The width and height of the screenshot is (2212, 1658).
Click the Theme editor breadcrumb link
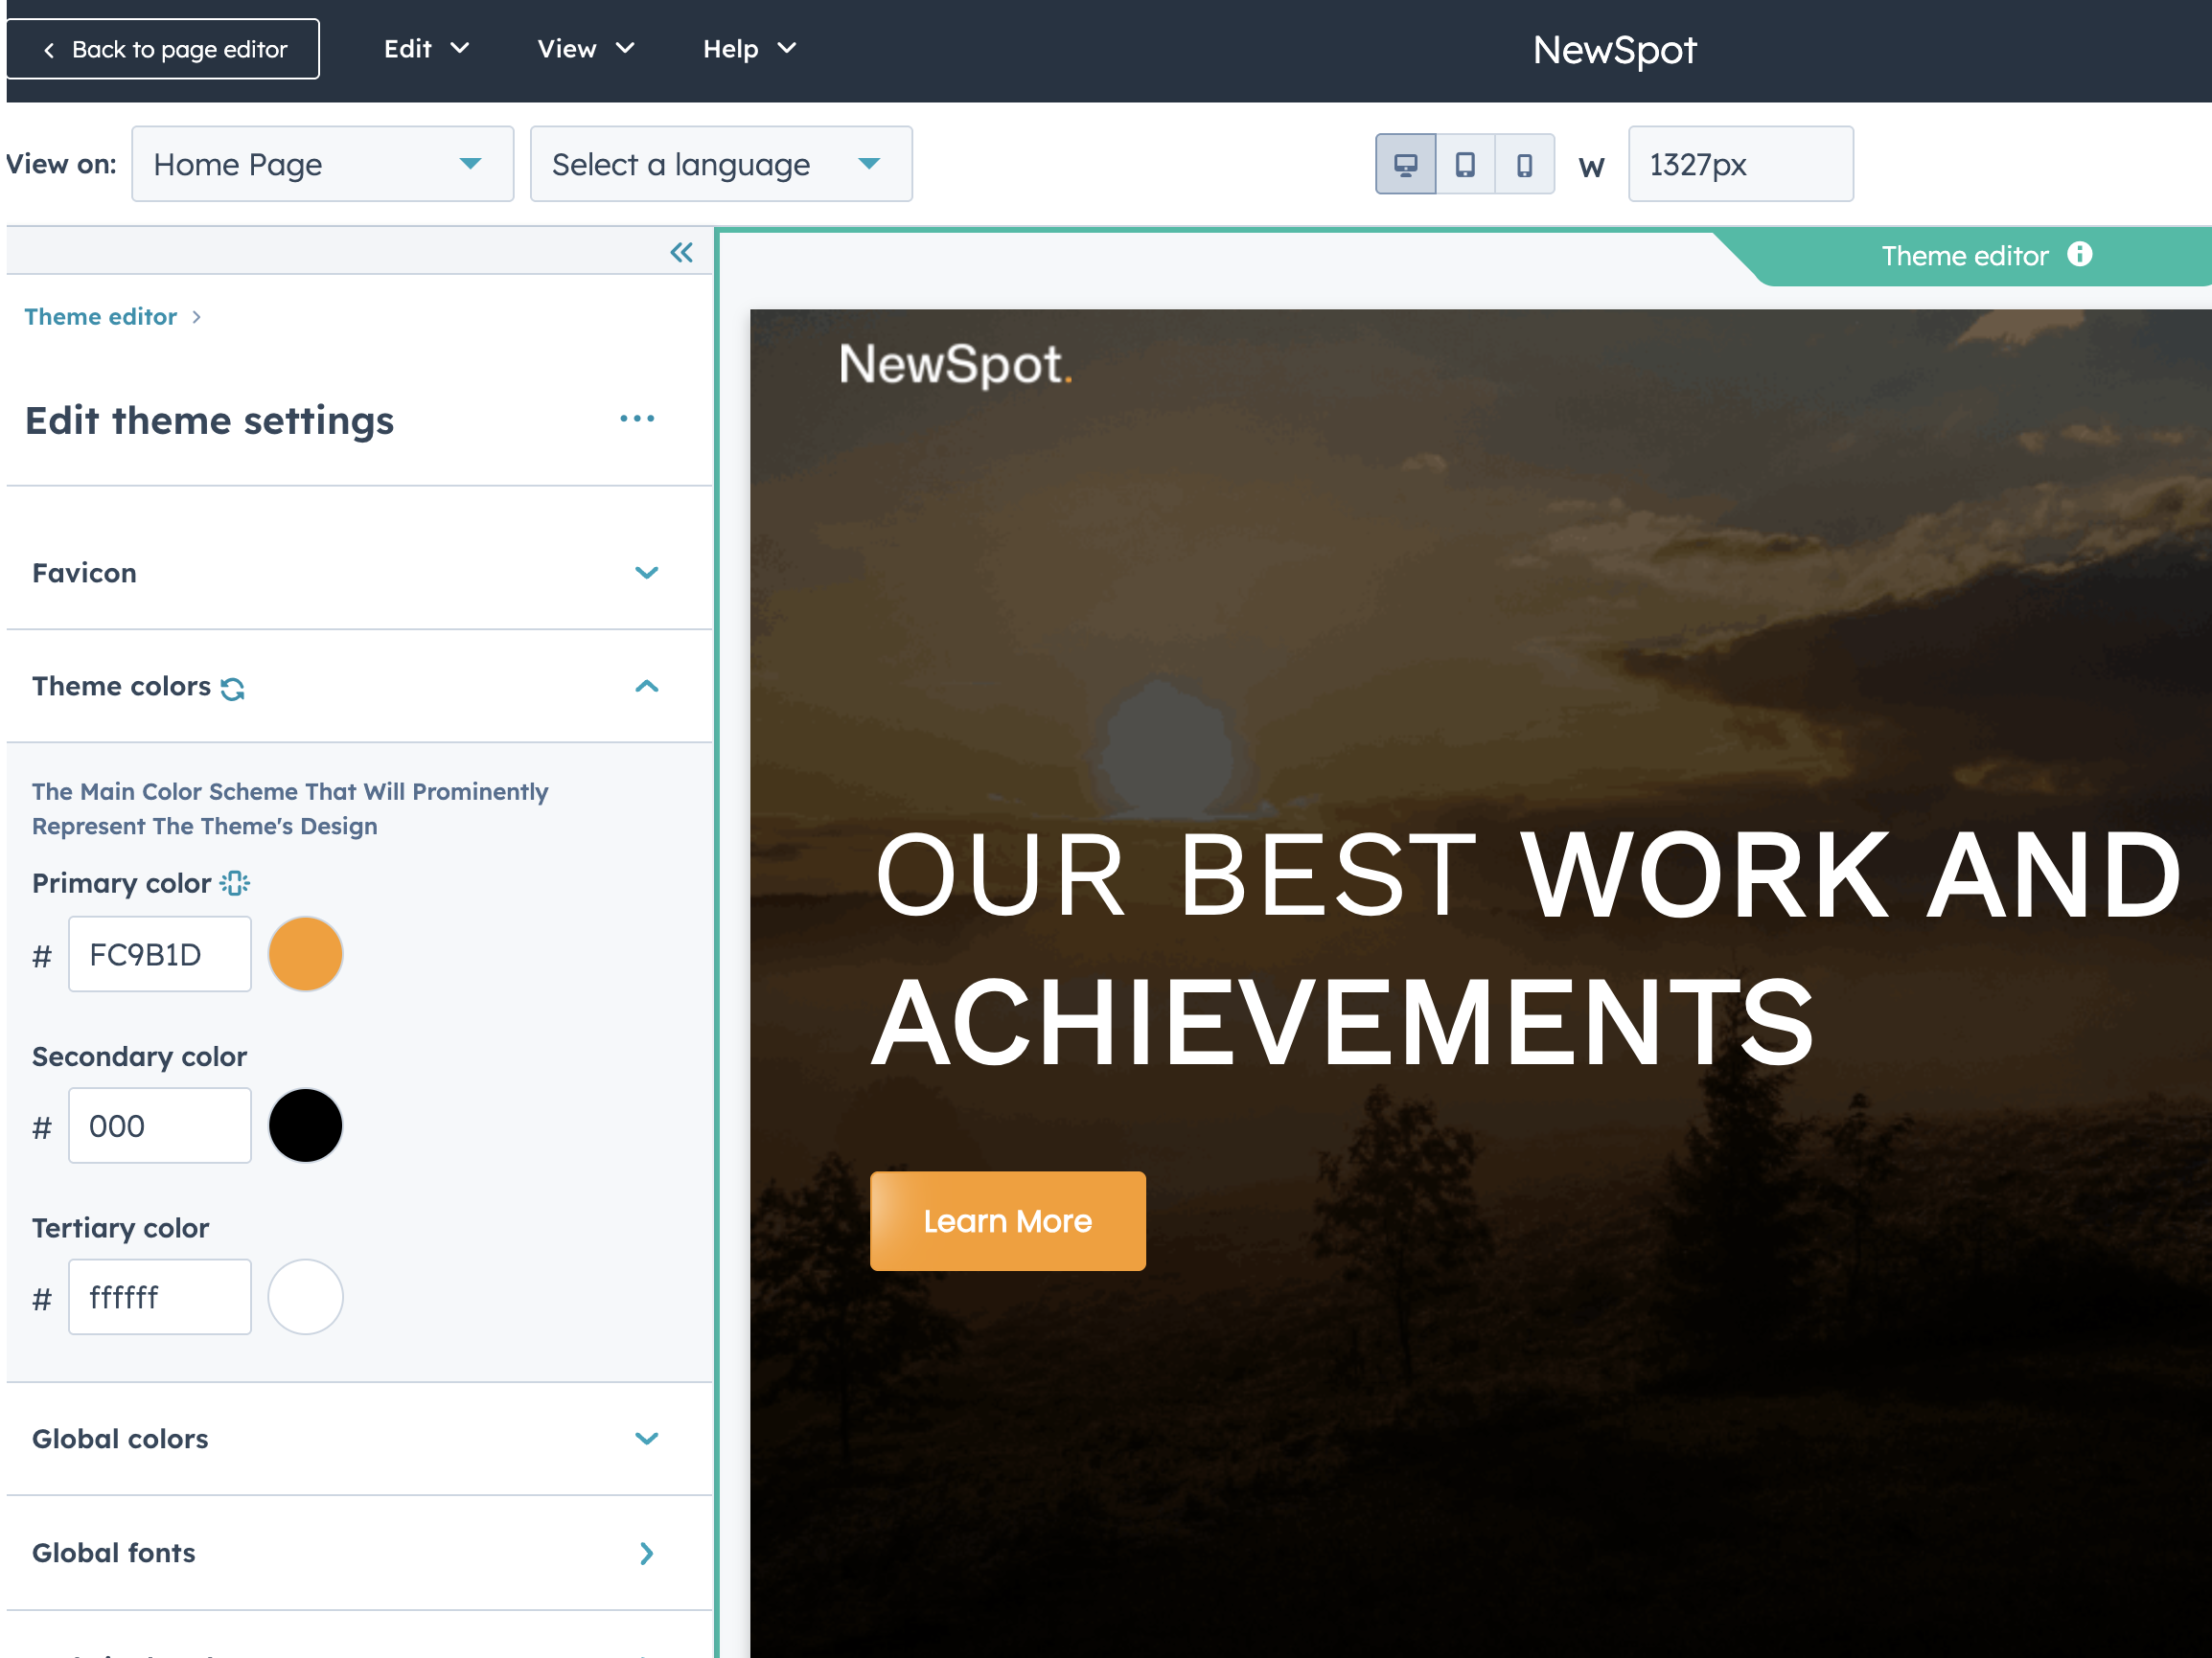[x=101, y=317]
